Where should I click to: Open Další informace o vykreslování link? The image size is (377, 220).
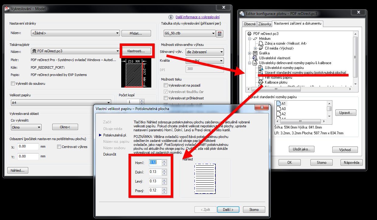[x=197, y=17]
